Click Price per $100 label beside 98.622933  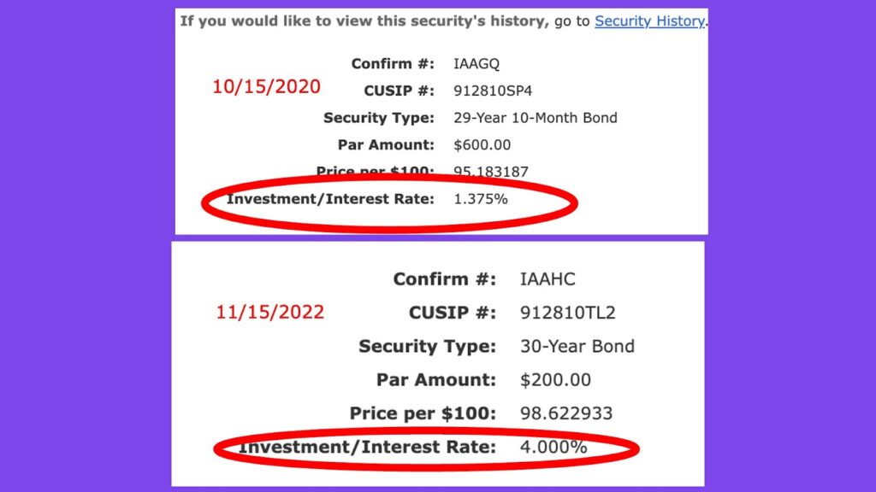pos(423,413)
